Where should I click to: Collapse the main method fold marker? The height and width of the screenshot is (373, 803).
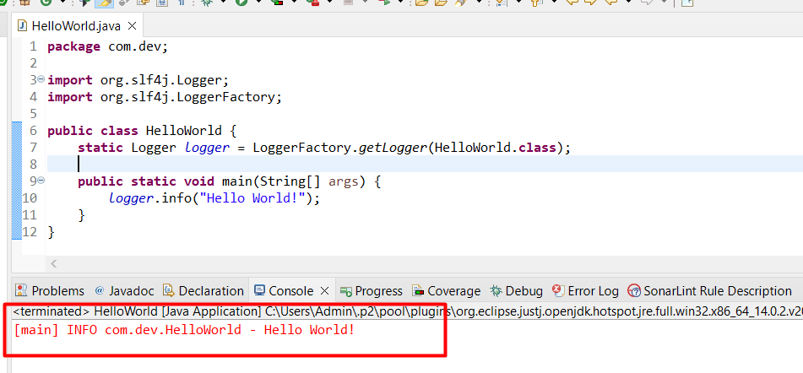point(41,181)
